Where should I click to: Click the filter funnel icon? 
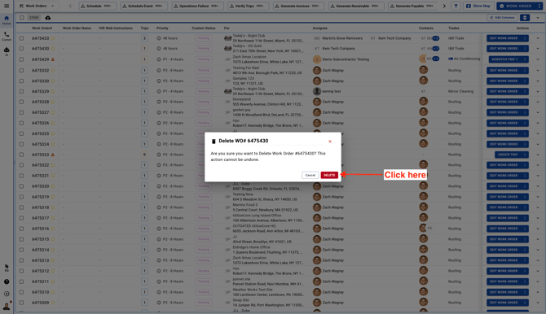pyautogui.click(x=456, y=6)
